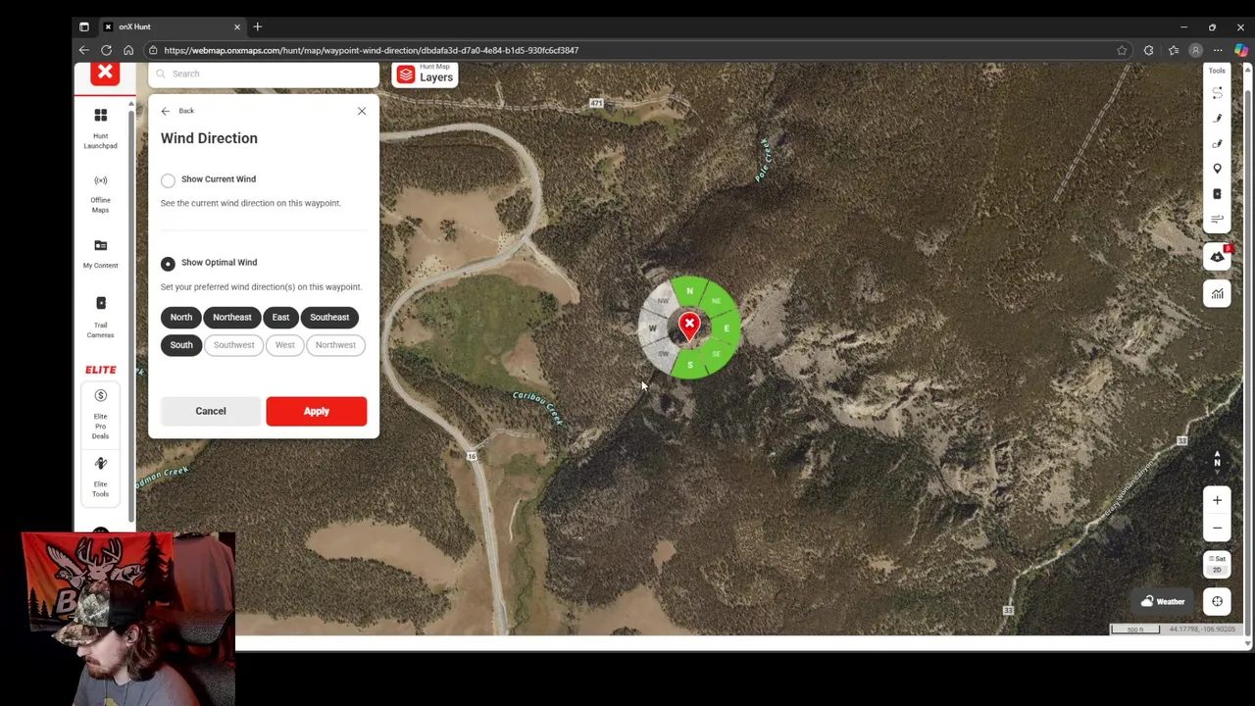Open the Hunt Map Layers panel
The height and width of the screenshot is (706, 1255).
pos(425,75)
